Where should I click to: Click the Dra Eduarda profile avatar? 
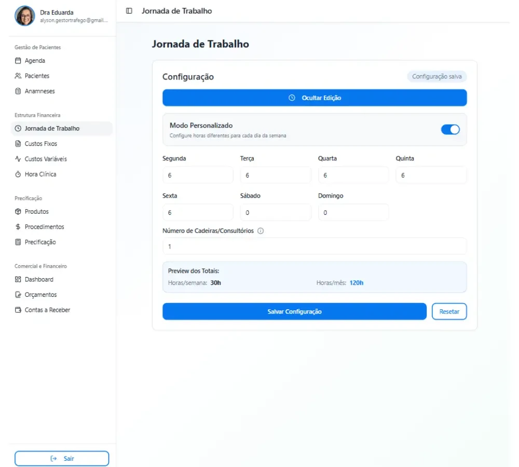point(25,16)
